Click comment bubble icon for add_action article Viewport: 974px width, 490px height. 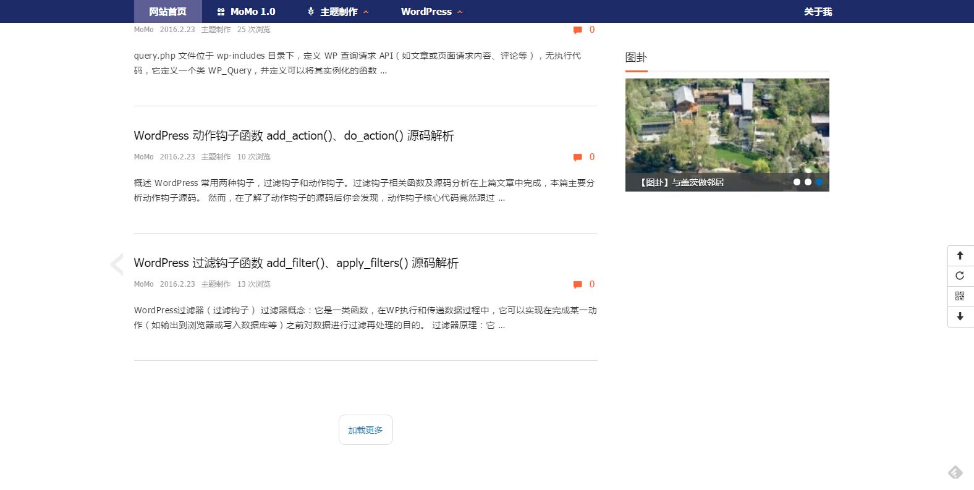(x=577, y=158)
